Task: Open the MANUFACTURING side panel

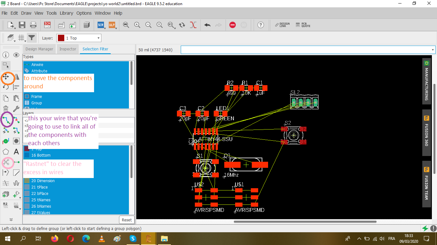Action: point(426,80)
